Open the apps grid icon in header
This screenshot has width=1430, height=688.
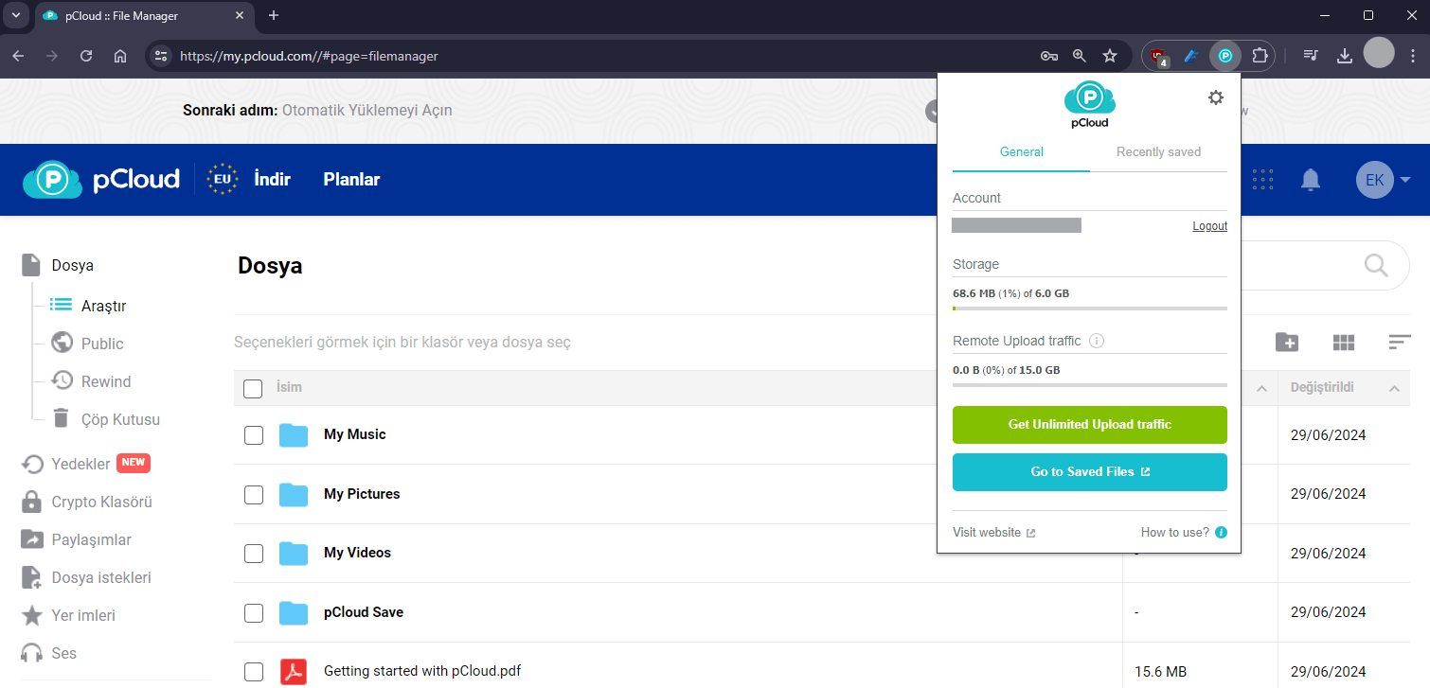(x=1262, y=180)
